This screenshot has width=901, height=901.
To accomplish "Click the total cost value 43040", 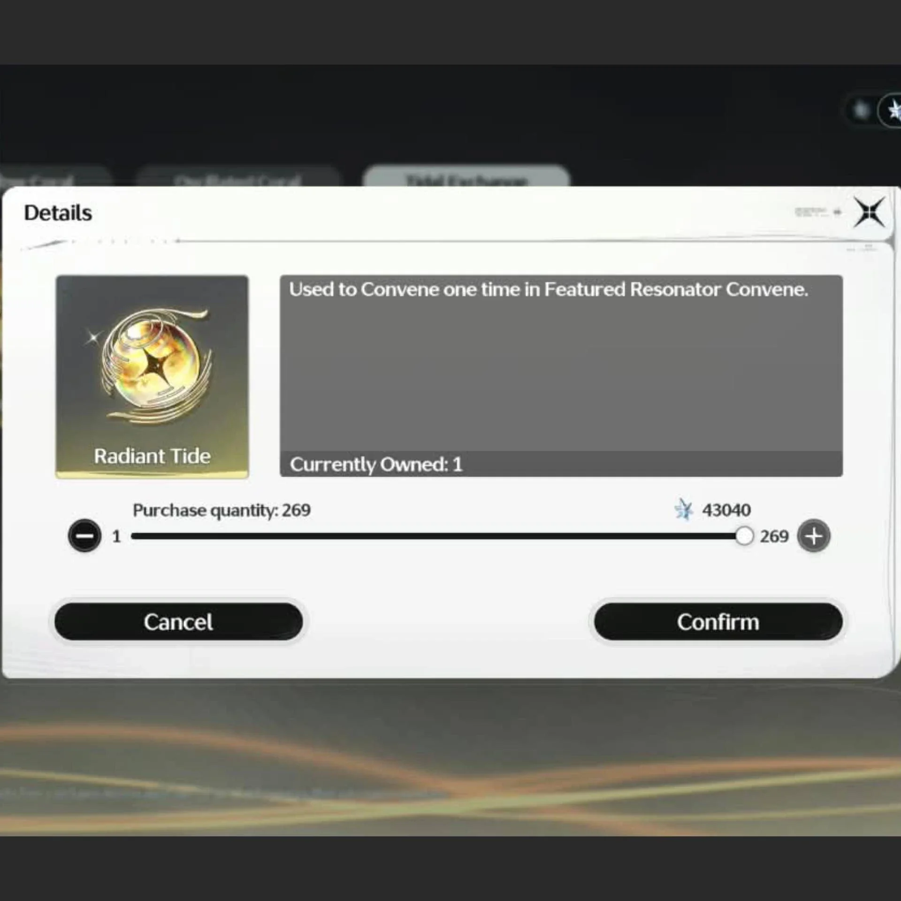I will tap(726, 510).
